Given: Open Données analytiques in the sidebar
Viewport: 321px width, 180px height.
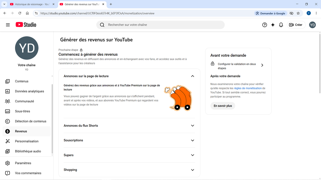Looking at the screenshot, I should click(27, 91).
